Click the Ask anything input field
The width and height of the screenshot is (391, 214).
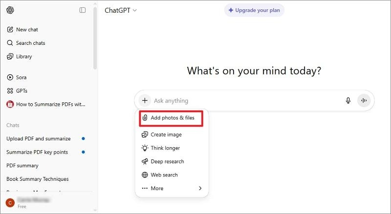(244, 100)
